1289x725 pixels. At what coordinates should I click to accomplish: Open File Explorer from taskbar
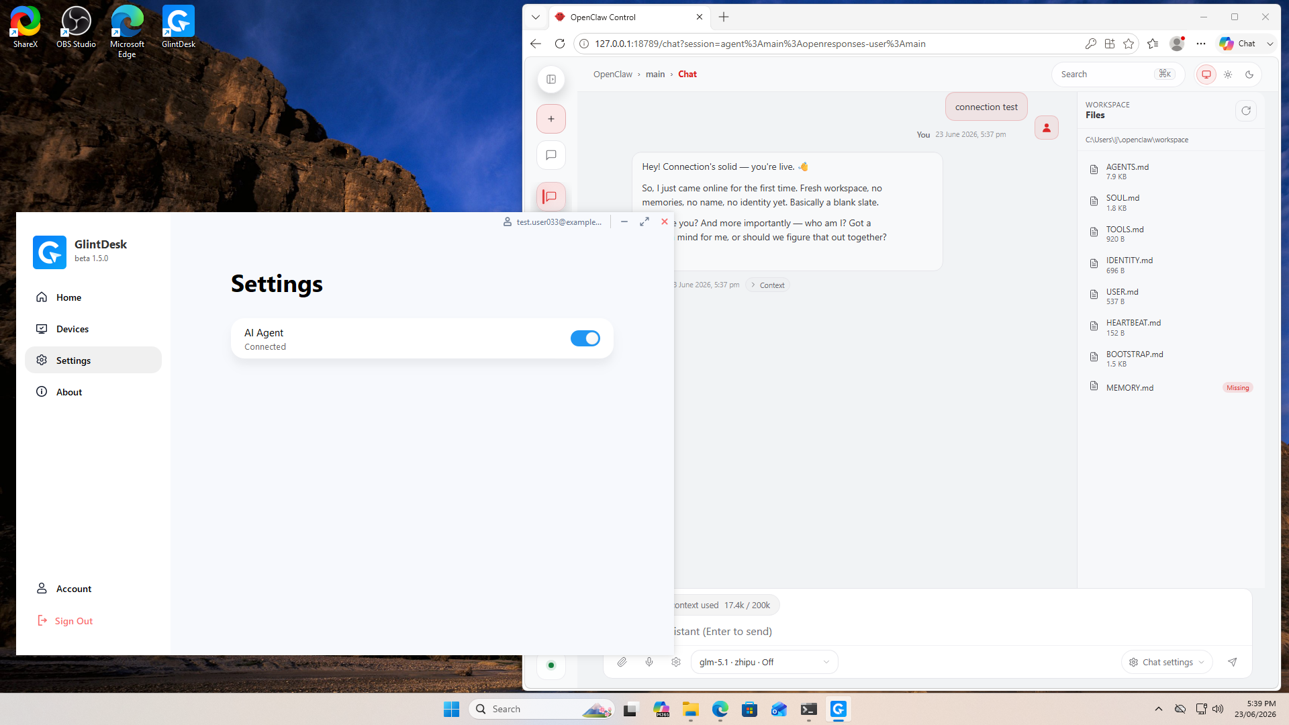[691, 709]
